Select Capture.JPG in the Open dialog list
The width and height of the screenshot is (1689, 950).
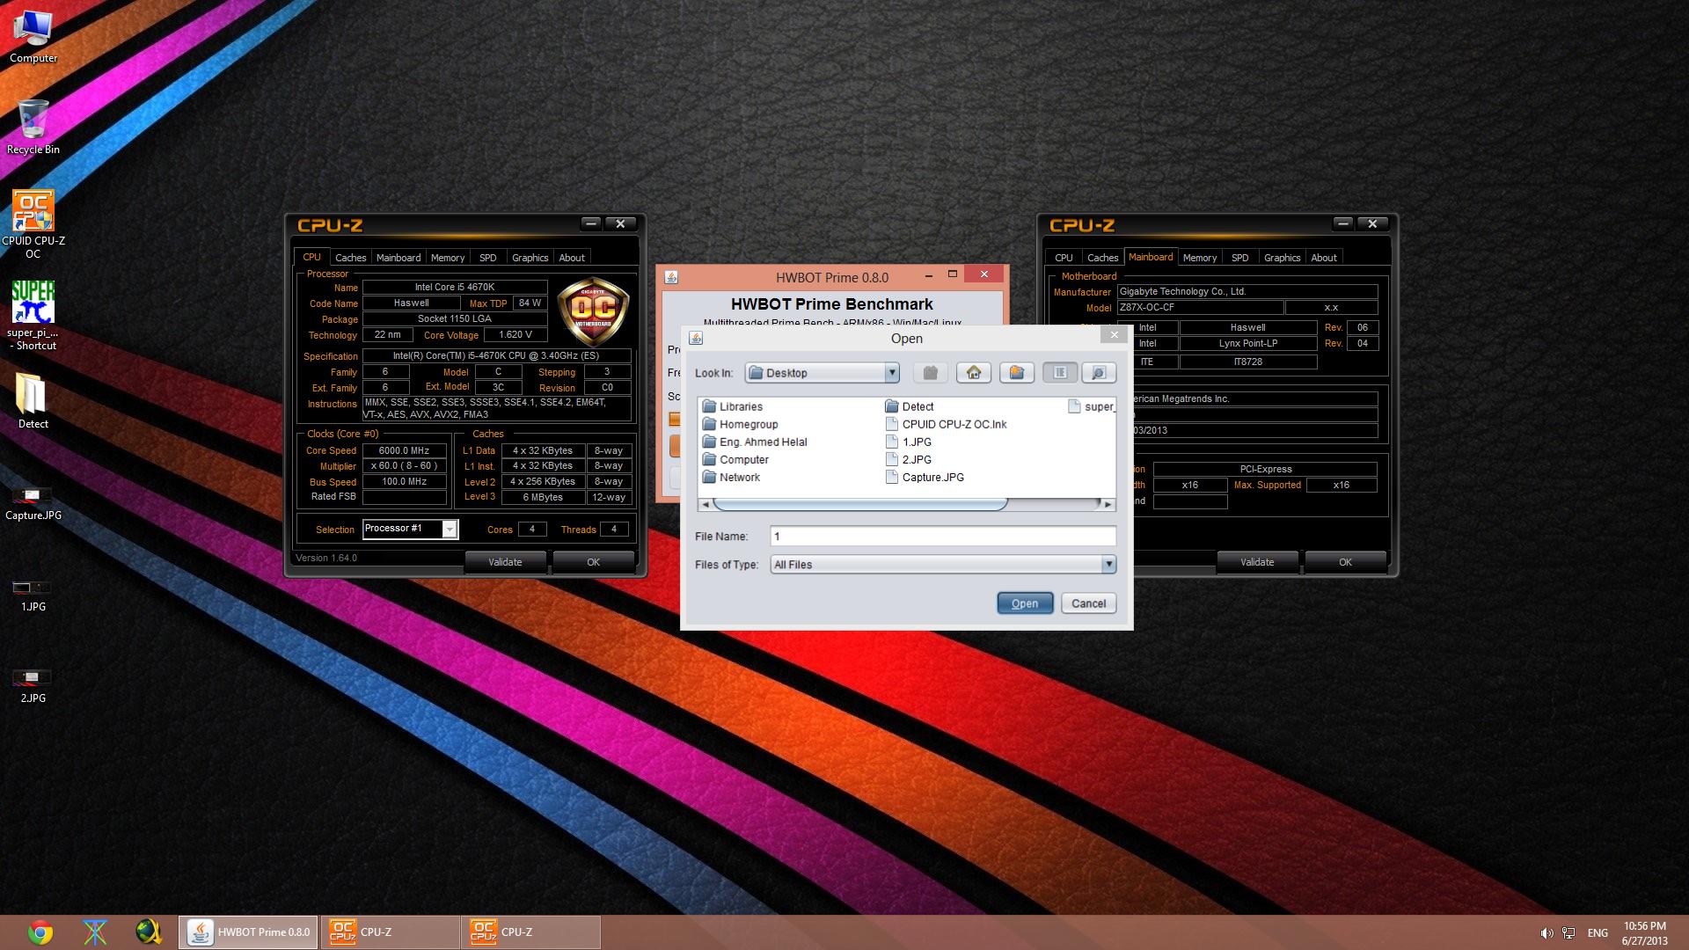point(925,477)
